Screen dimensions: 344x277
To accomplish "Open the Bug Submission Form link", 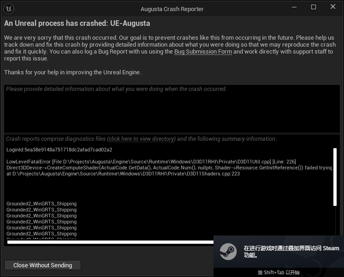I will [x=203, y=52].
